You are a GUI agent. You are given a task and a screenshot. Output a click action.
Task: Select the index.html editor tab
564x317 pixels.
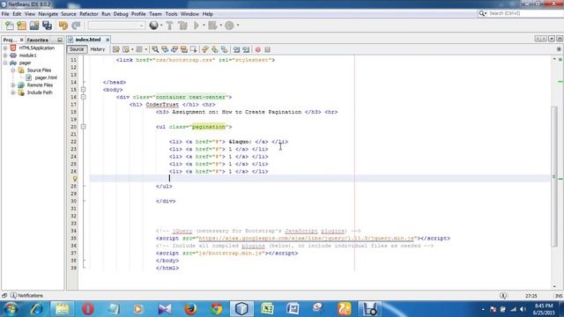point(88,40)
